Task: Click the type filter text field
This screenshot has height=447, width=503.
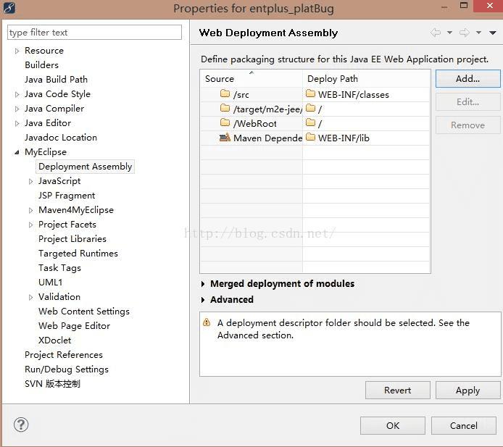Action: click(94, 33)
